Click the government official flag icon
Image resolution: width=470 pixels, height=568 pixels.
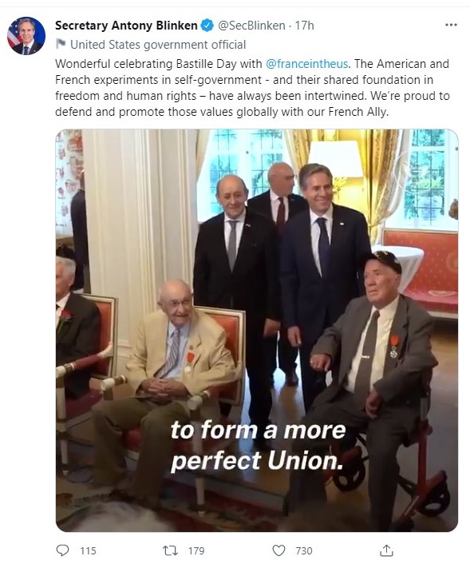click(61, 44)
